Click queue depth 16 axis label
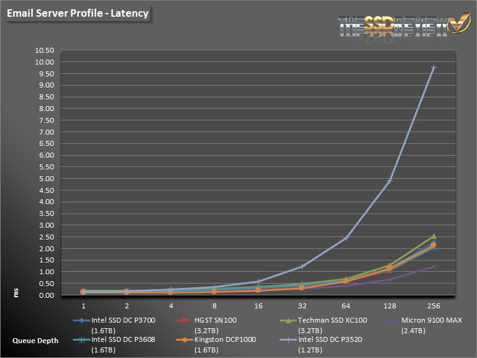The image size is (477, 358). click(x=258, y=306)
